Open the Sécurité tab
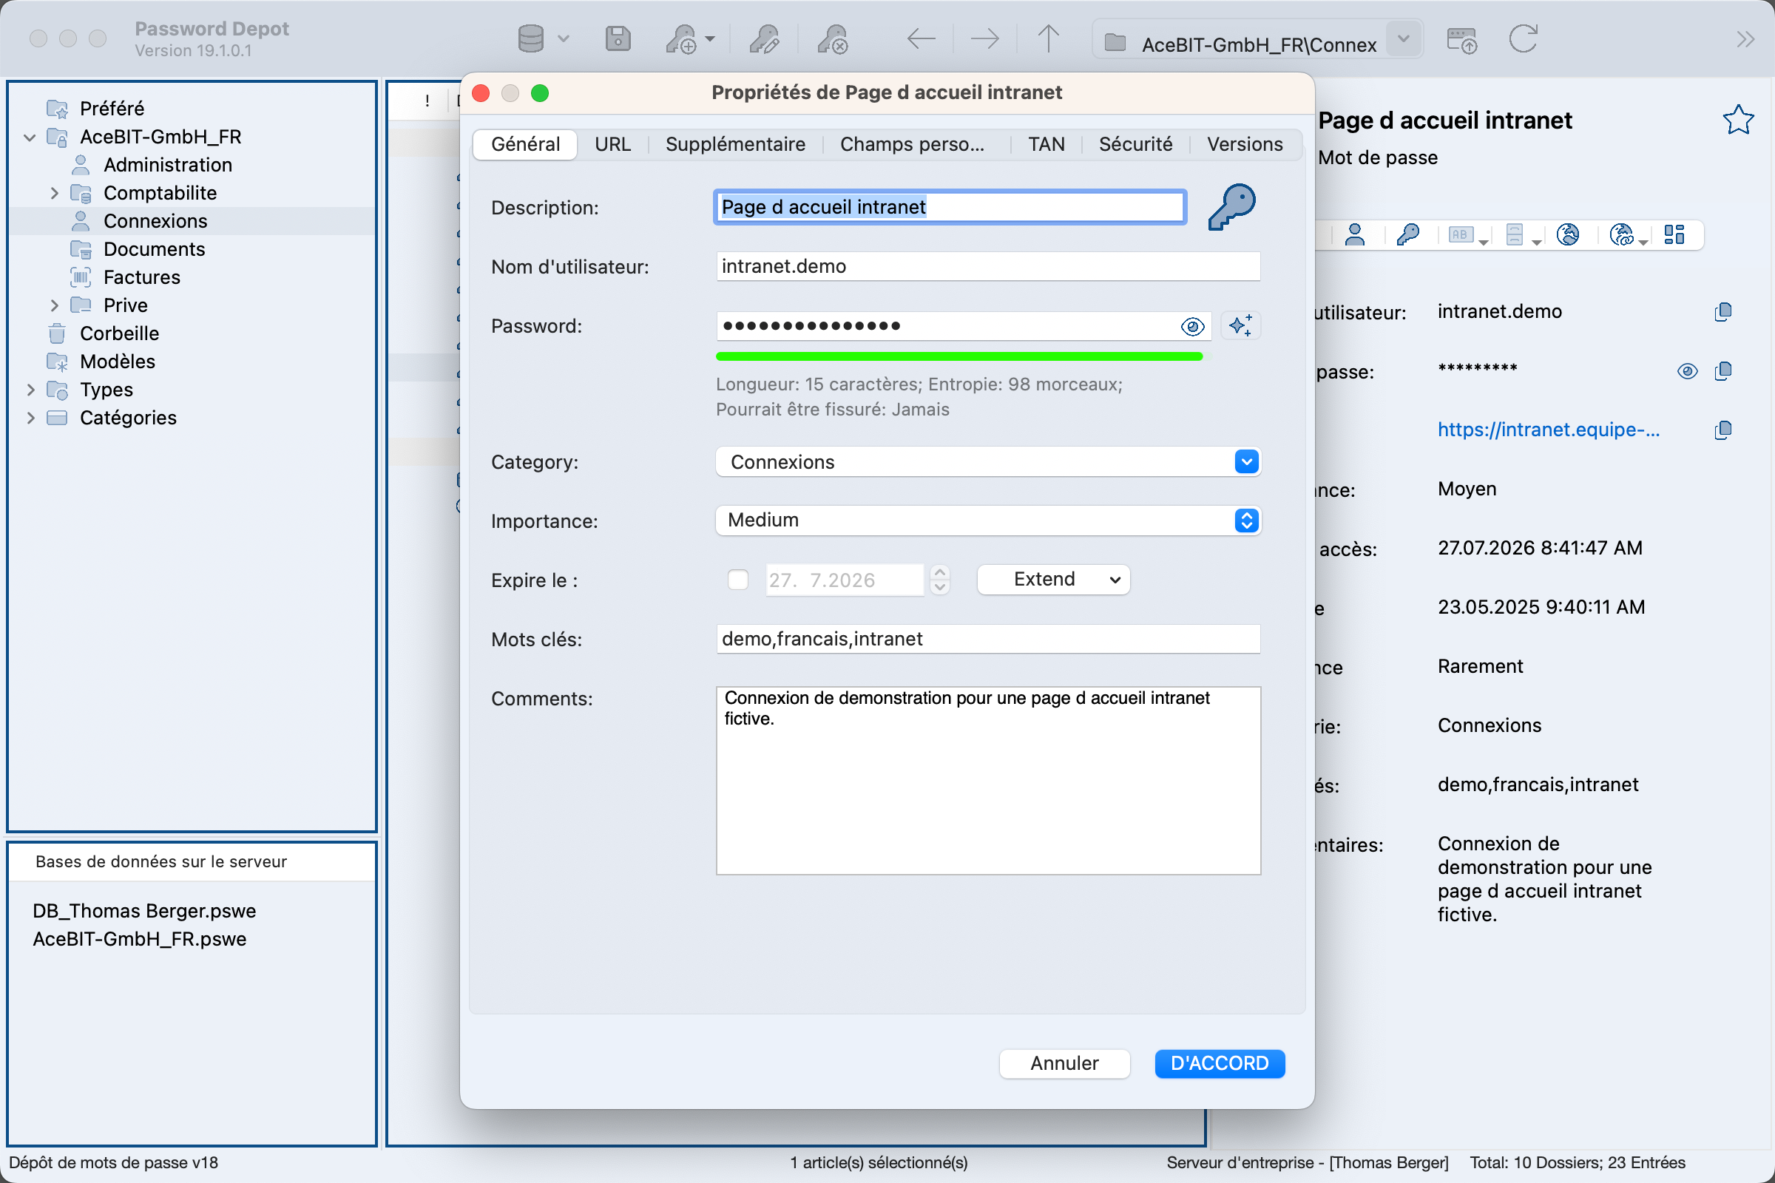Image resolution: width=1775 pixels, height=1183 pixels. (x=1135, y=144)
